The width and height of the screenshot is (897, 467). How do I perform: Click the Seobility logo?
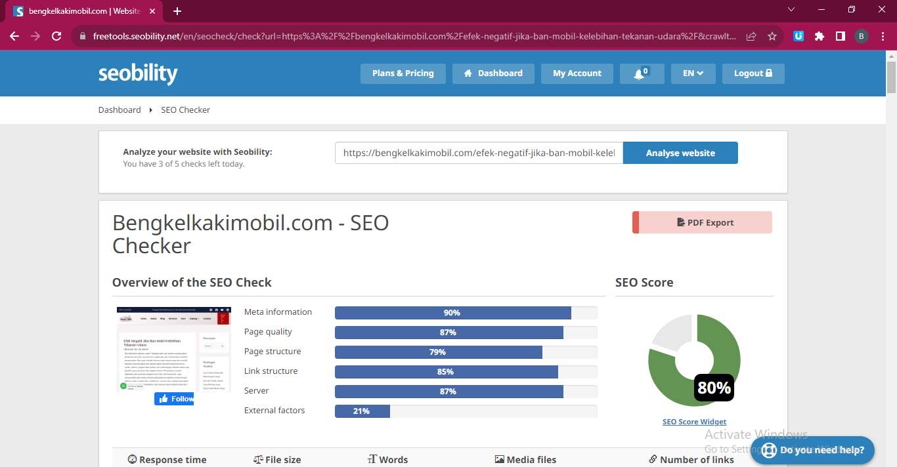(138, 73)
